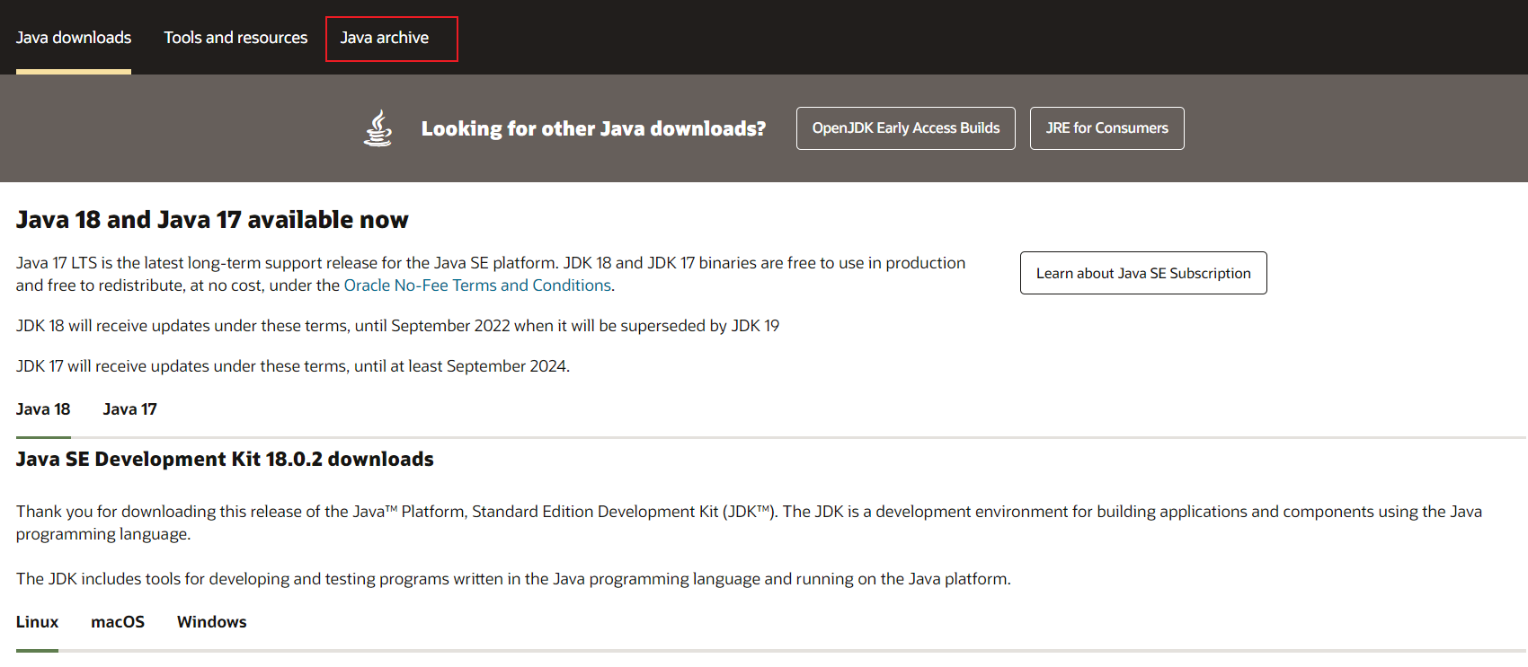1528x667 pixels.
Task: Switch to Windows downloads tab
Action: pyautogui.click(x=211, y=622)
